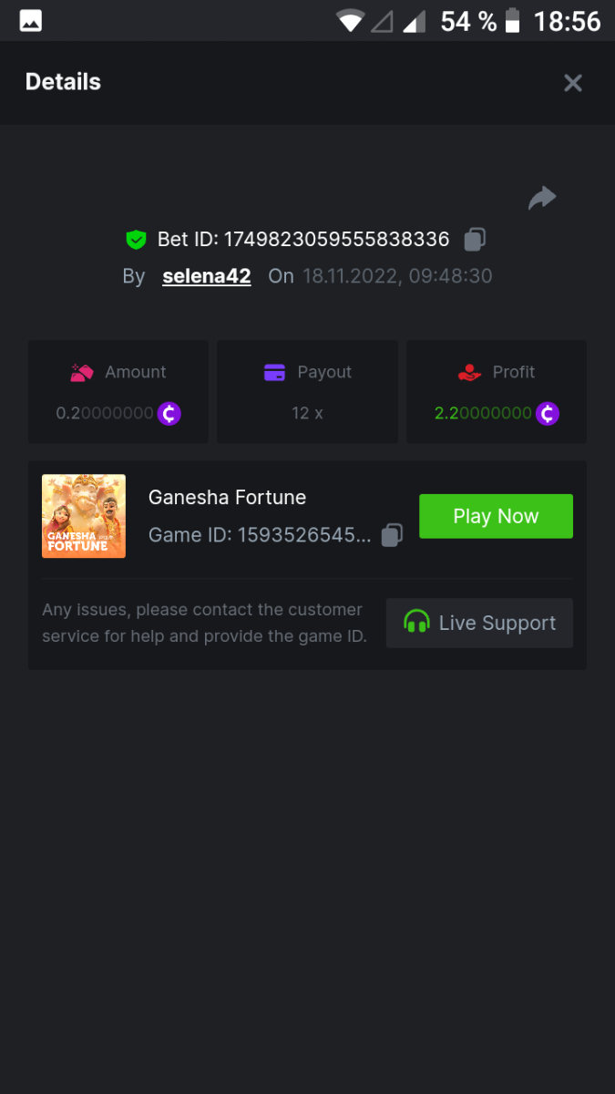The image size is (615, 1094).
Task: Copy the Bet ID to clipboard
Action: pyautogui.click(x=475, y=240)
